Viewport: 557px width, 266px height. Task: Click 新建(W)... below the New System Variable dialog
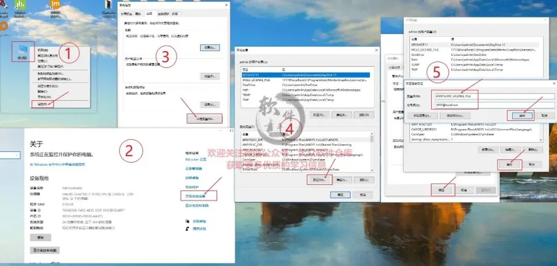tap(488, 150)
